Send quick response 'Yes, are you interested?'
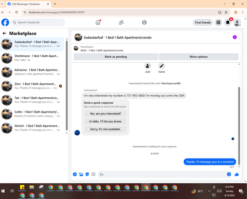Viewport: 247px width, 199px height. coord(105,114)
